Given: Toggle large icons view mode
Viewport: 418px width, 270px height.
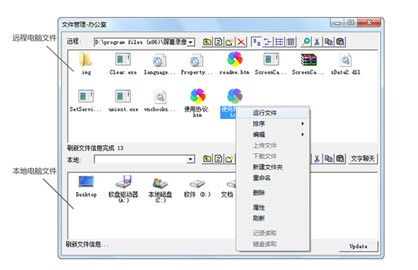Looking at the screenshot, I should coord(256,42).
